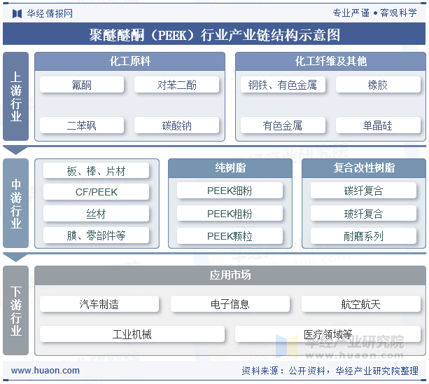Click the 钢铁、有色金属 box
This screenshot has height=384, width=429.
point(283,85)
